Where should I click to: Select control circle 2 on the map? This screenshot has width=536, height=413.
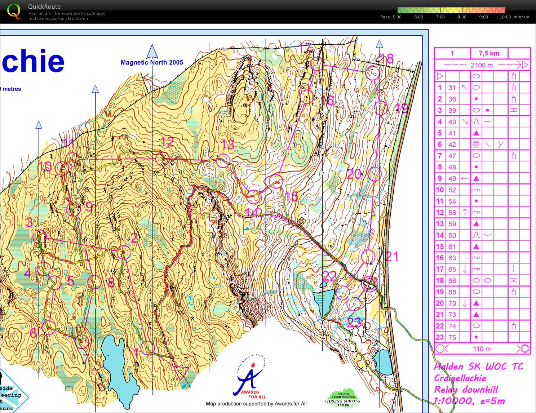coord(124,252)
